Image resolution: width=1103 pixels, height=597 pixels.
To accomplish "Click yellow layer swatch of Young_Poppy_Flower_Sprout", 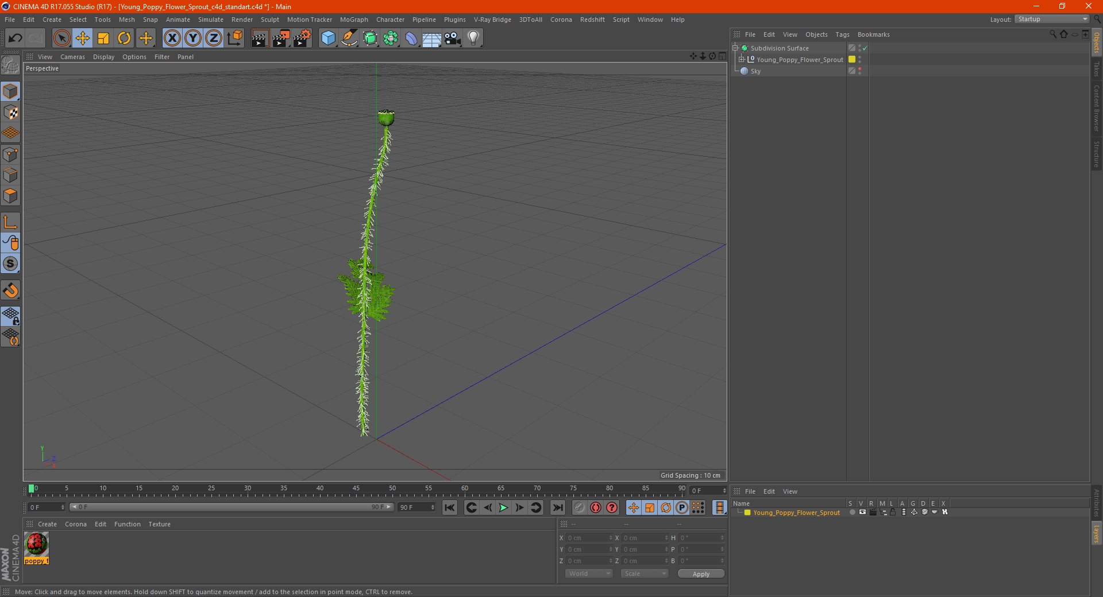I will (x=852, y=60).
